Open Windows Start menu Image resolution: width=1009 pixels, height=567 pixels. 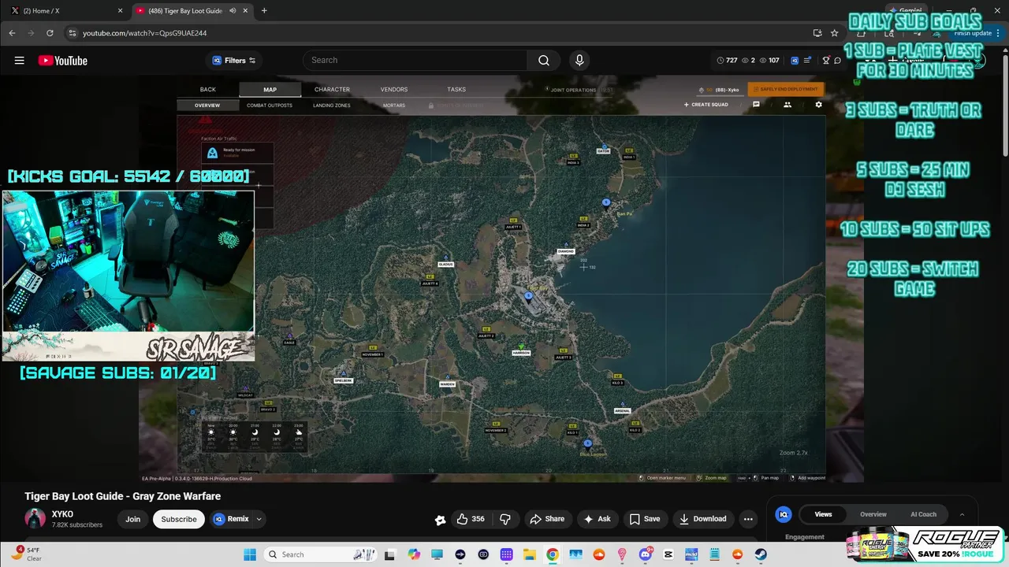(x=250, y=554)
